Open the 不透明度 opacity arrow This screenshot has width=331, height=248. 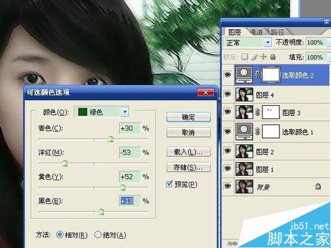pos(328,42)
